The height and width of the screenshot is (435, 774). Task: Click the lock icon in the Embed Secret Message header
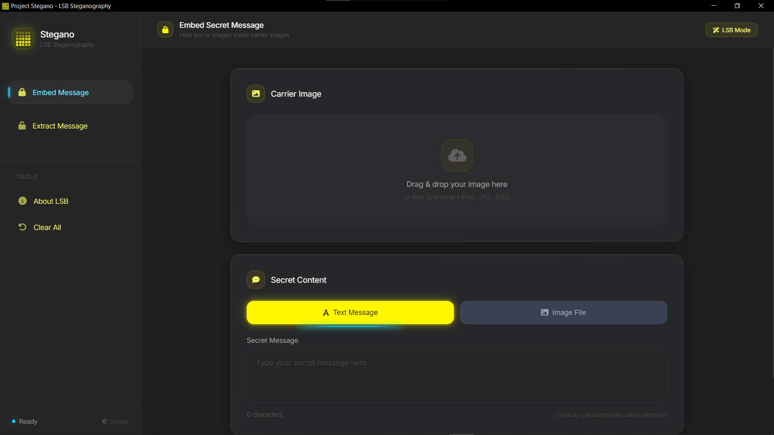[x=165, y=29]
